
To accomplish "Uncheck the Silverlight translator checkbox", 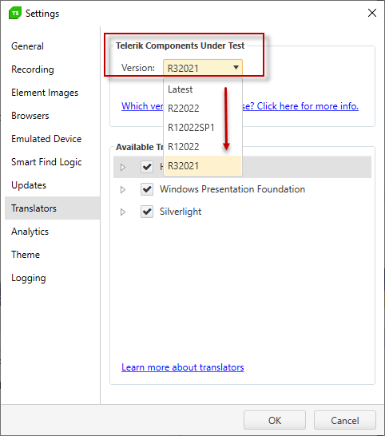I will pyautogui.click(x=147, y=212).
